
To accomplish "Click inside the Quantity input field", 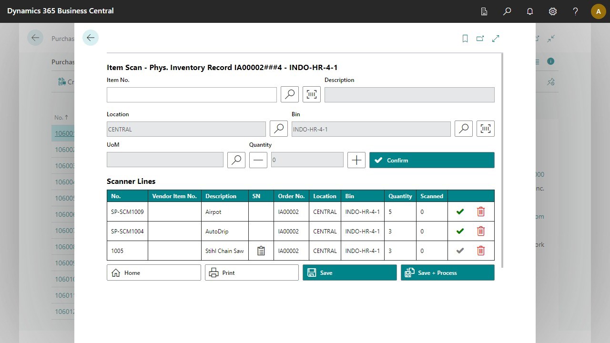I will [307, 160].
